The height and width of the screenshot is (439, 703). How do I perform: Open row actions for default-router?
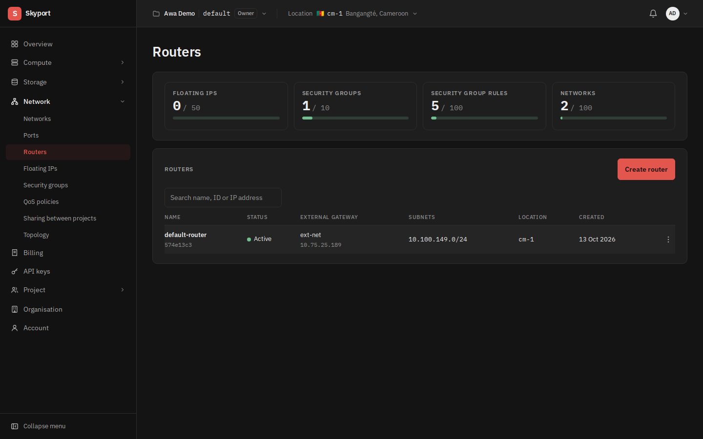click(668, 239)
